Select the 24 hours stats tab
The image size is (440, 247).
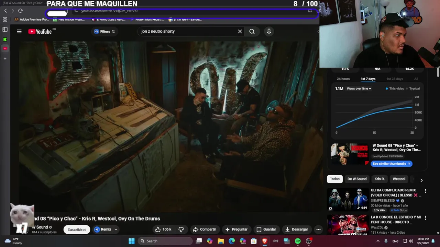click(x=343, y=79)
